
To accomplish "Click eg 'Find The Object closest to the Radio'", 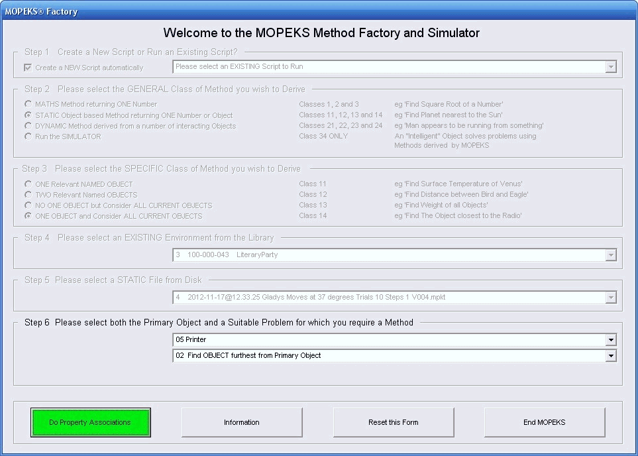I will pyautogui.click(x=458, y=215).
